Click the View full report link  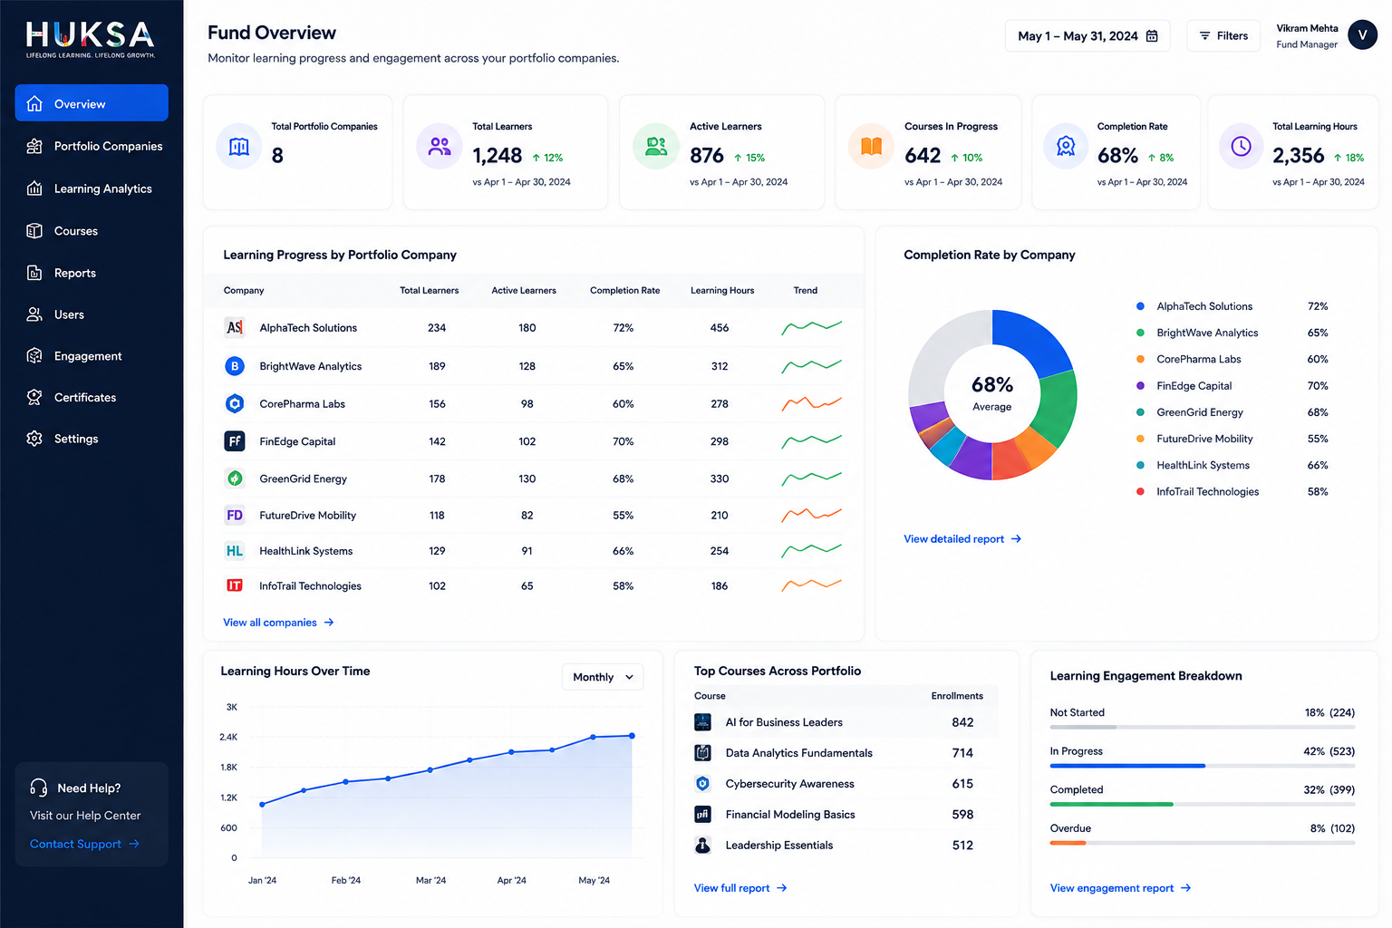click(740, 888)
